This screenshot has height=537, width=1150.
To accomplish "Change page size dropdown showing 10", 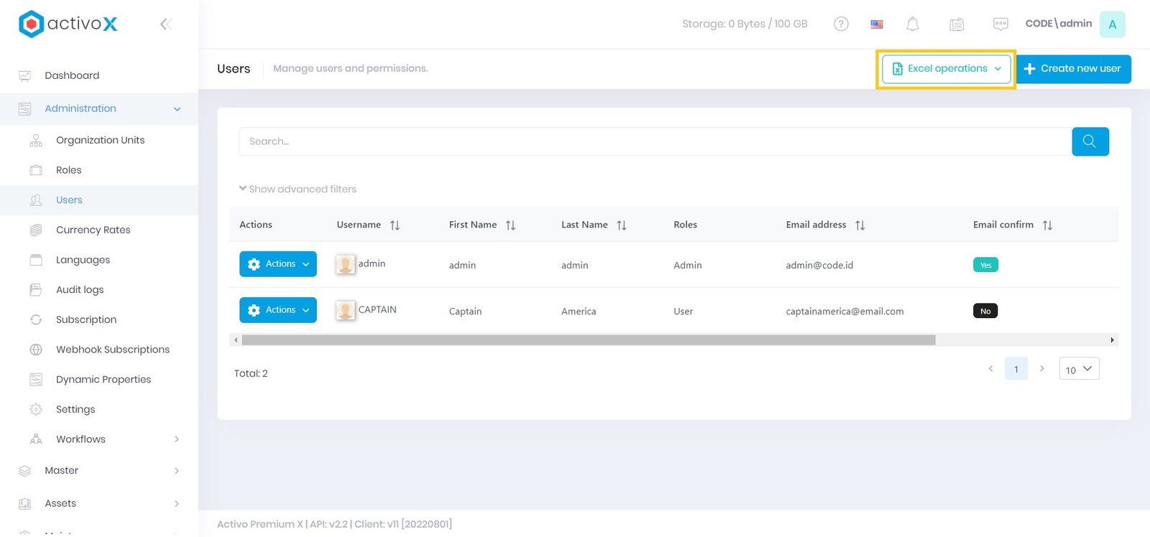I will coord(1079,369).
